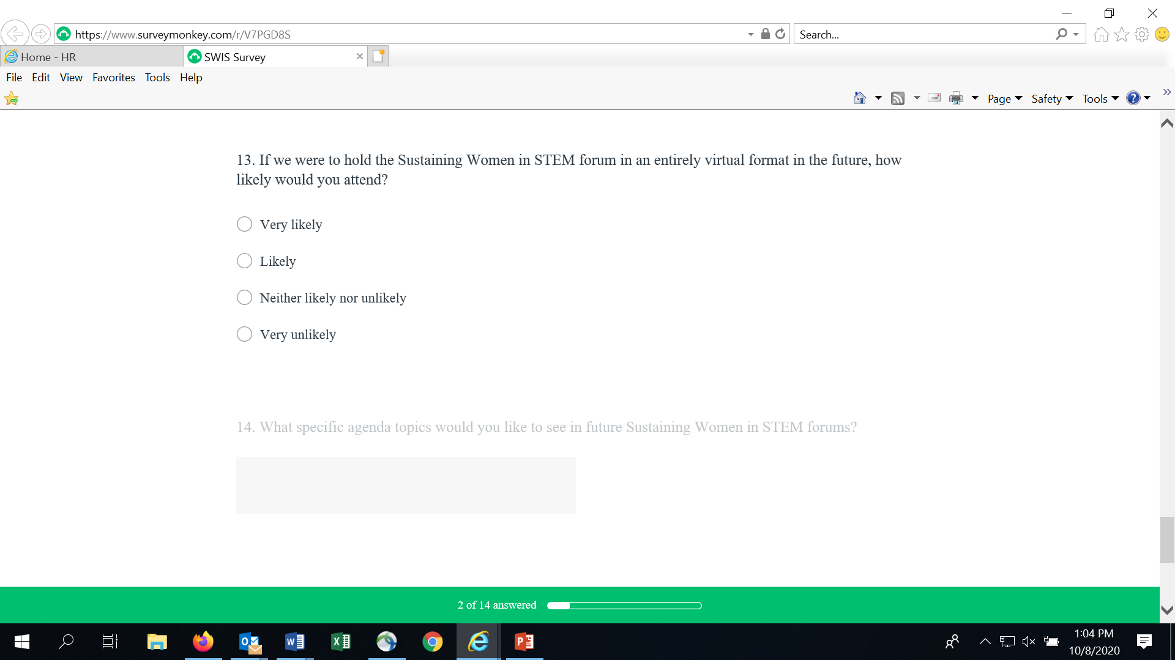Open the Favorites menu
The width and height of the screenshot is (1175, 660).
coord(113,78)
